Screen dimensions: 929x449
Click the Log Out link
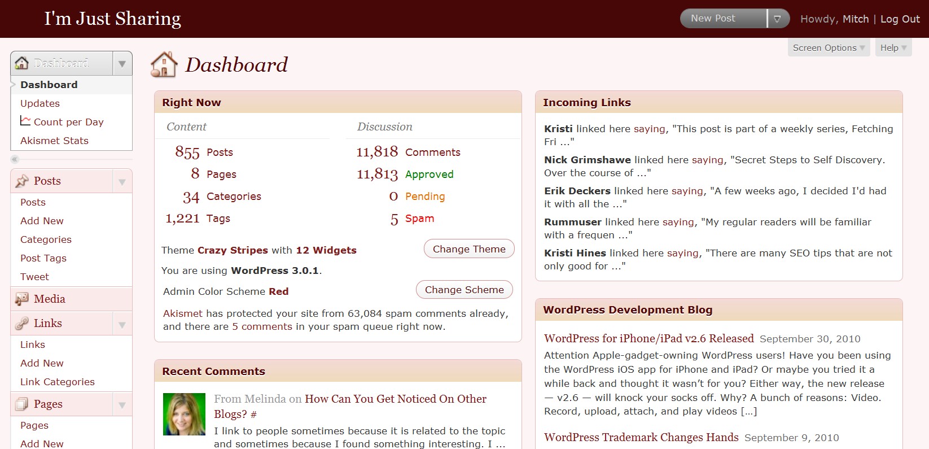pos(900,19)
